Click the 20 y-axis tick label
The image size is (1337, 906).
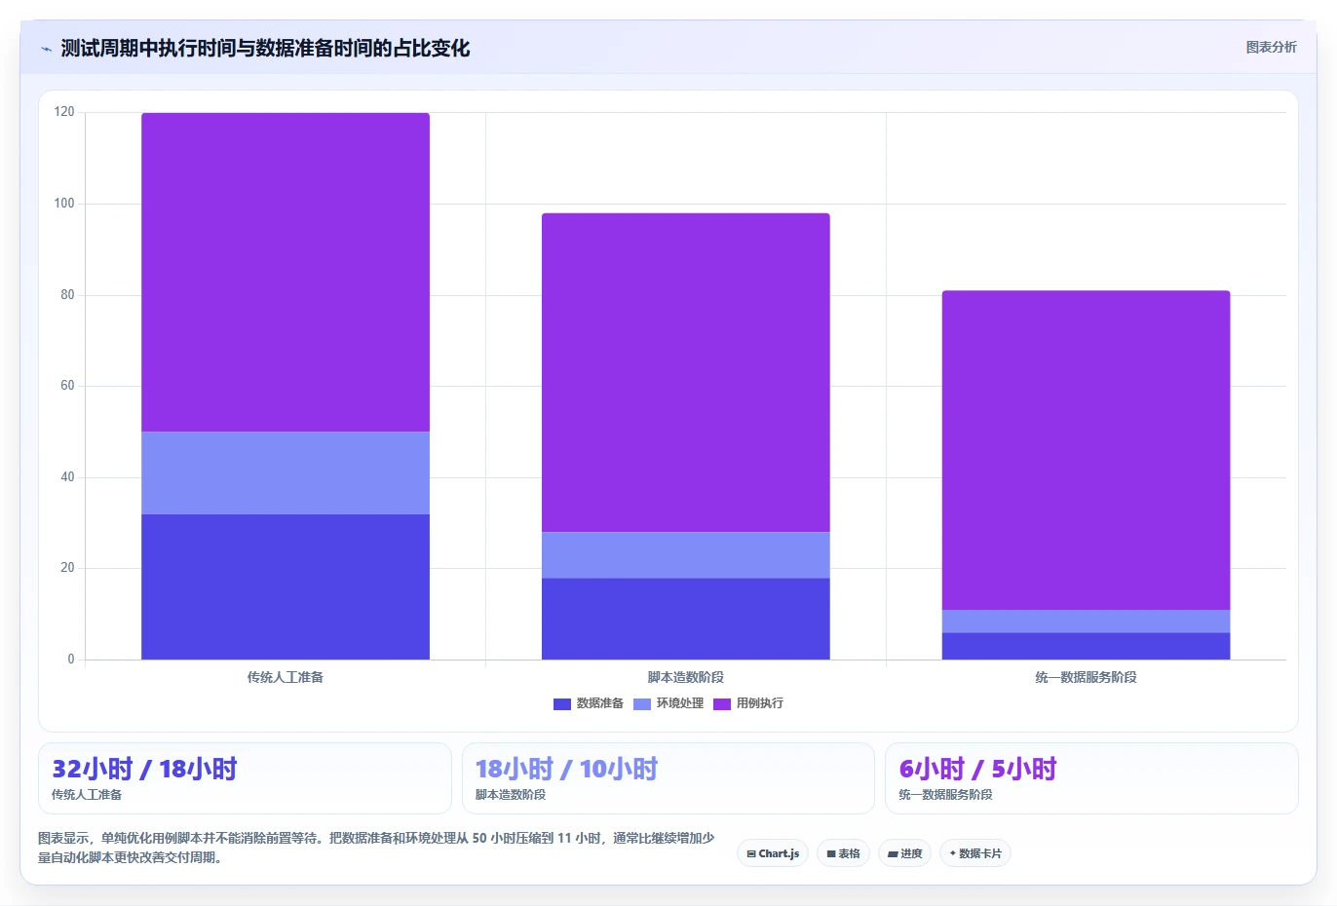[67, 568]
